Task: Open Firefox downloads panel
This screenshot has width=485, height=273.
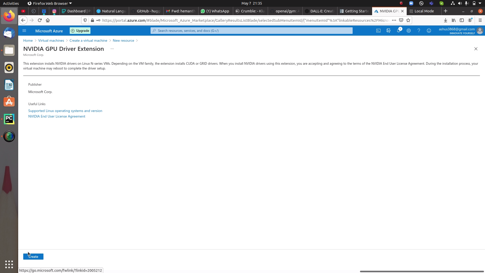Action: pos(445,20)
